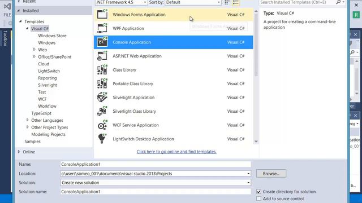Click the Search Installed Templates box
This screenshot has height=203, width=362.
coord(298,2)
